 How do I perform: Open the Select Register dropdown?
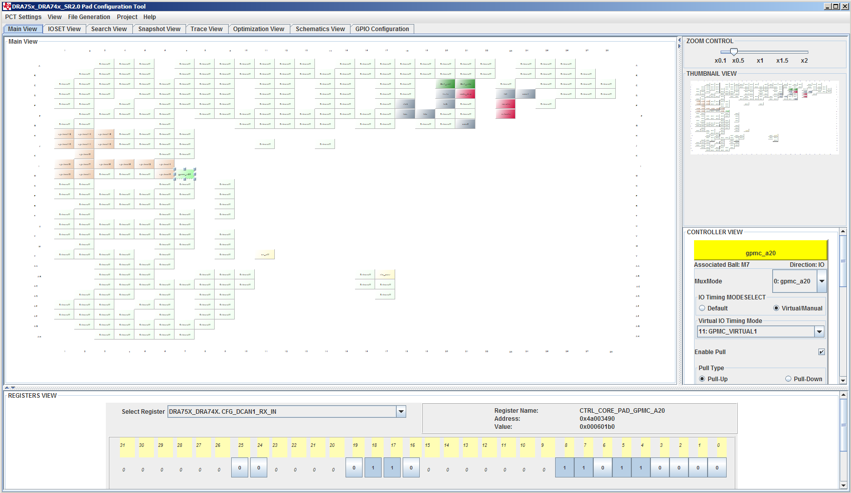click(286, 412)
